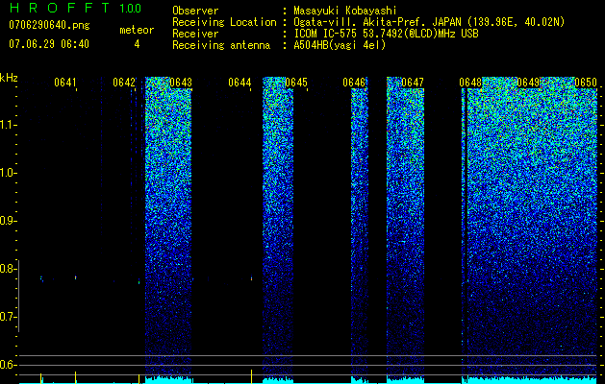
Task: Click the meteor count label
Action: tap(137, 30)
